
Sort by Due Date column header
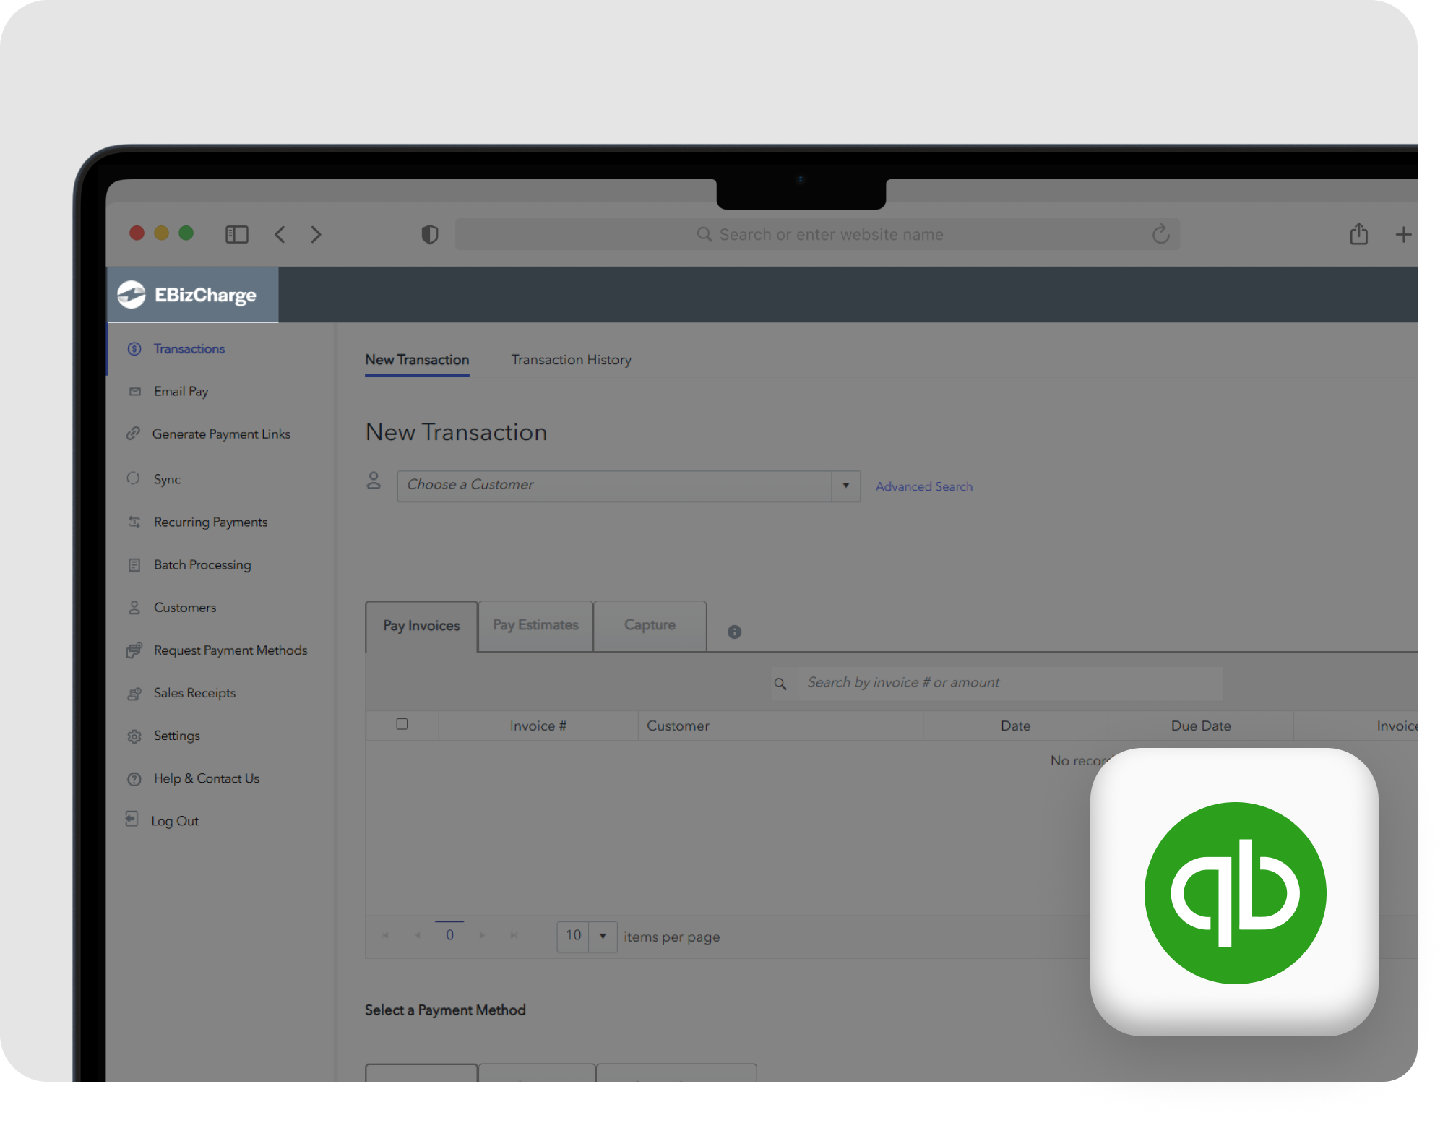tap(1201, 726)
